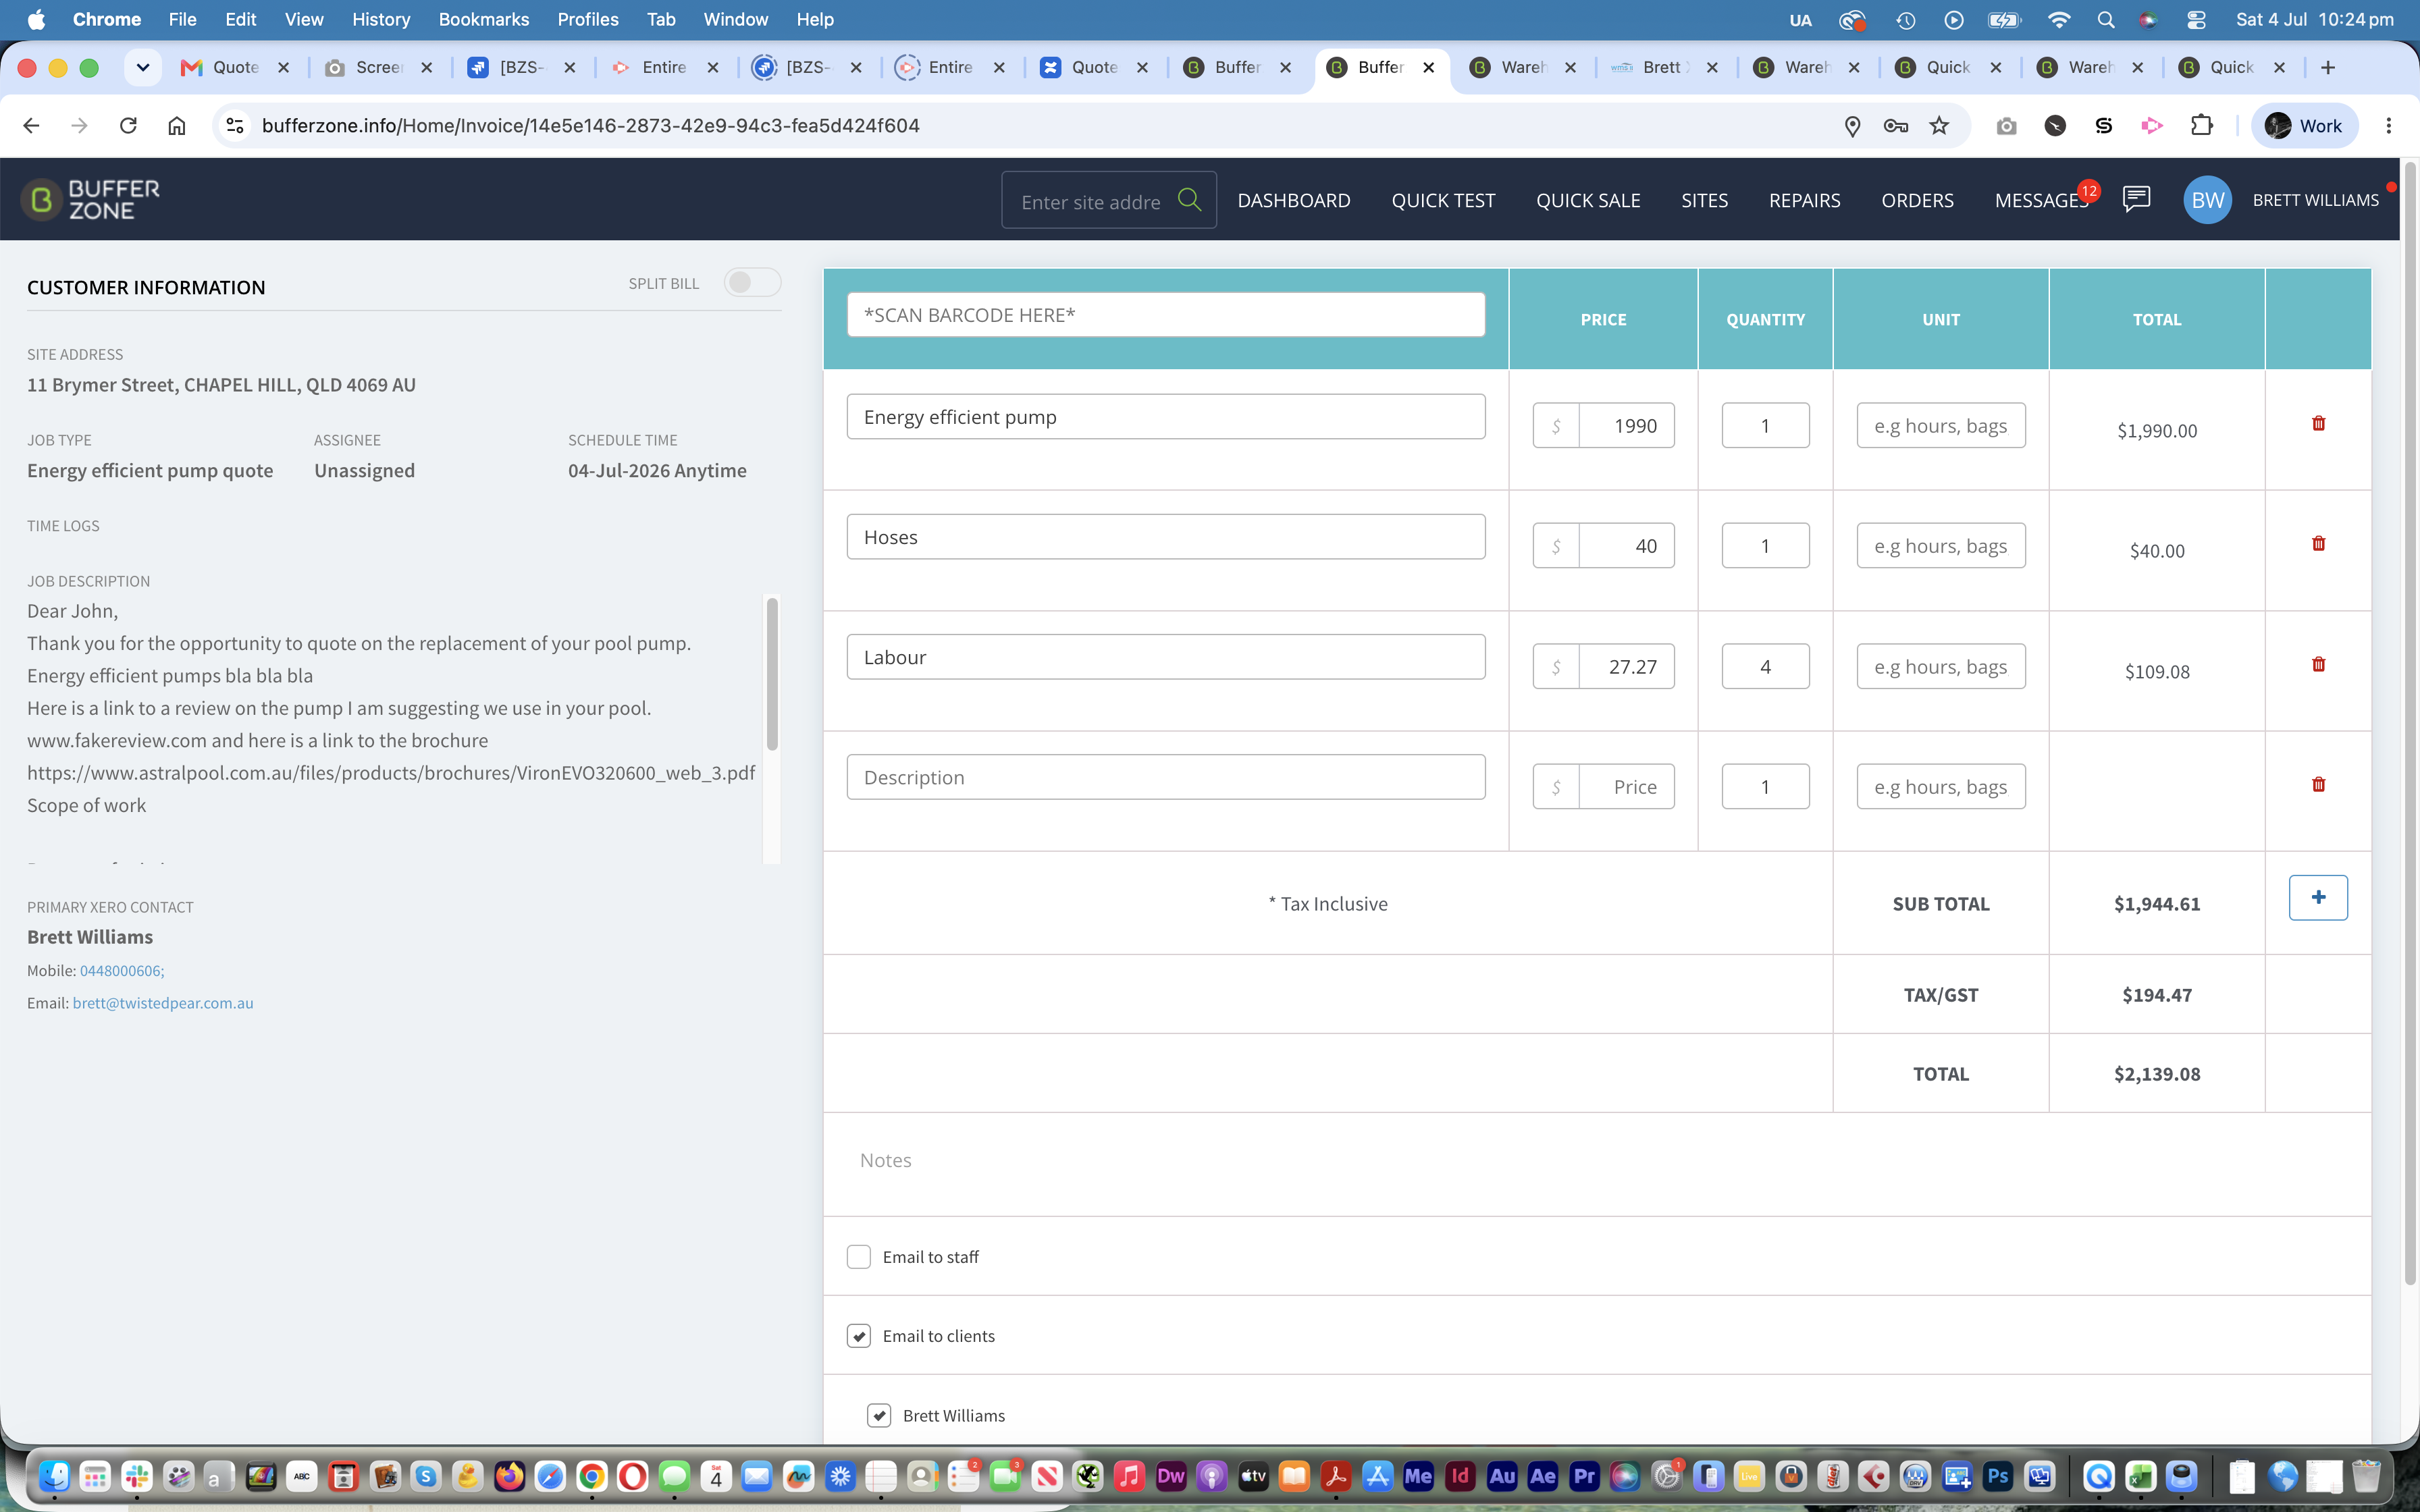This screenshot has height=1512, width=2420.
Task: Edit the Hoses description field
Action: click(x=1165, y=537)
